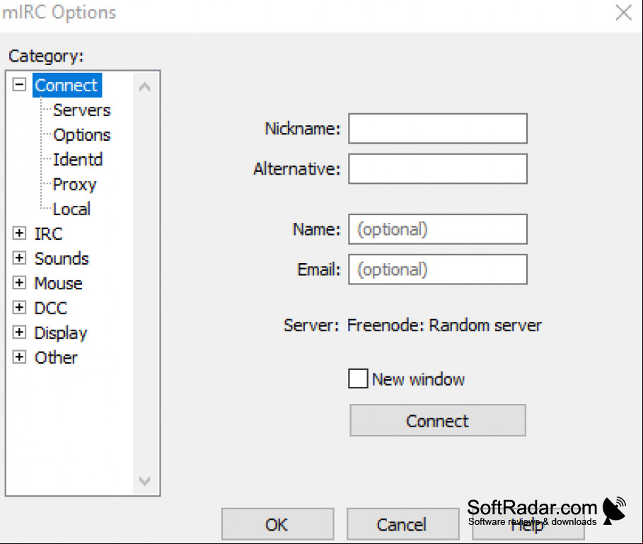Open the Servers subcategory
The height and width of the screenshot is (544, 643).
[x=81, y=110]
